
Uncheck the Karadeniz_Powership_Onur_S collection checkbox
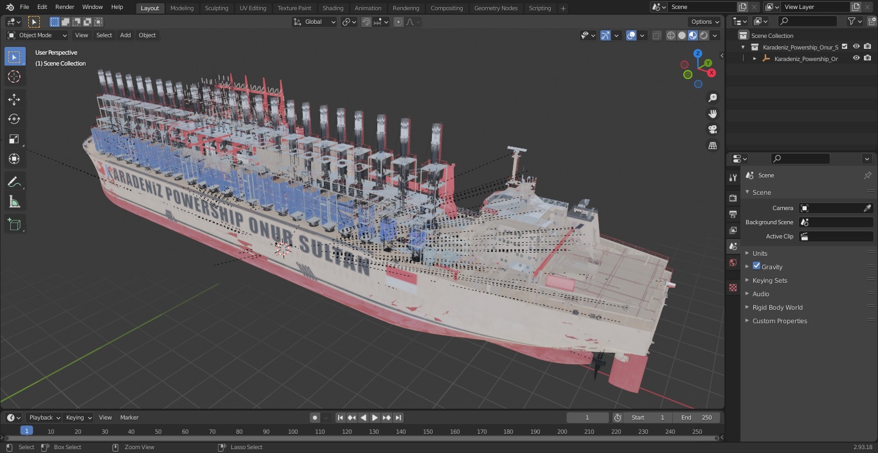click(x=845, y=46)
